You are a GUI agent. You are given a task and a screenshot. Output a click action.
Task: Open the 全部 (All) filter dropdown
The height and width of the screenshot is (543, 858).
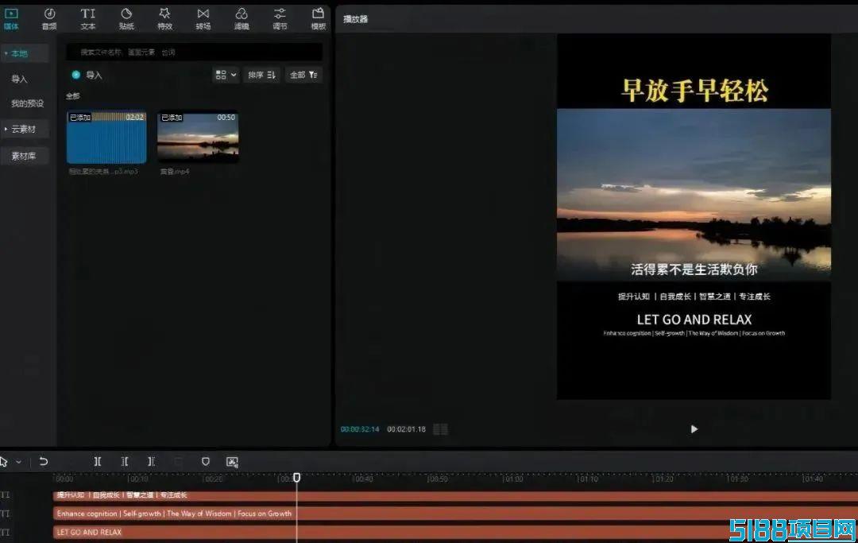303,75
